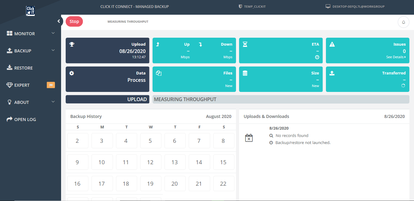
Task: Click the About lightbulb icon
Action: [x=10, y=102]
